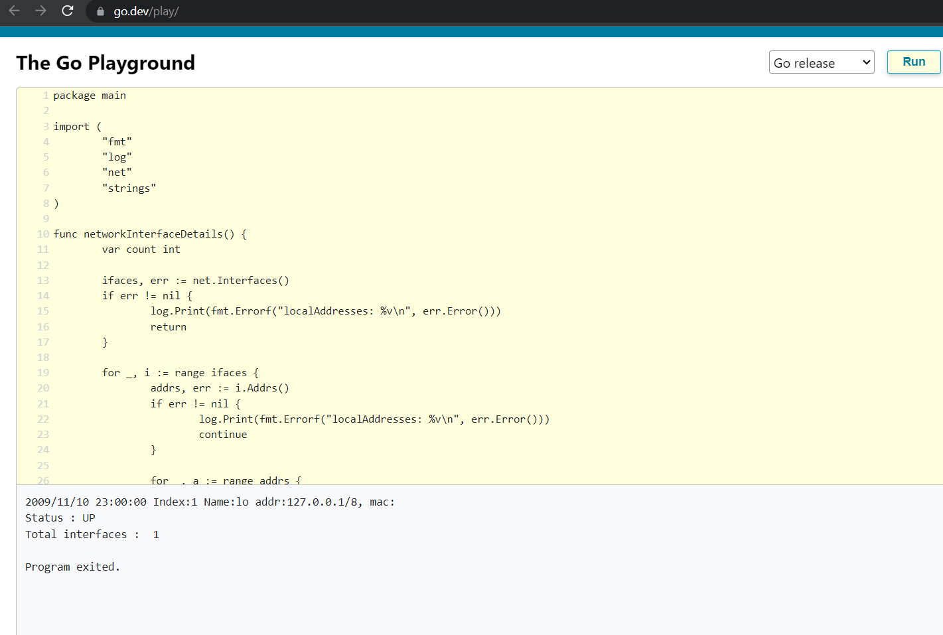Click the browser forward navigation arrow
The image size is (943, 635).
coord(40,11)
